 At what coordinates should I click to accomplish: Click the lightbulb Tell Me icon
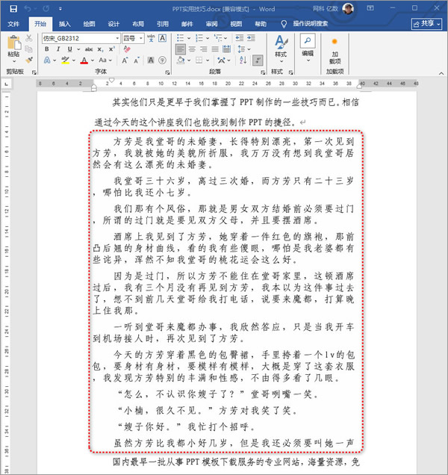coord(284,24)
